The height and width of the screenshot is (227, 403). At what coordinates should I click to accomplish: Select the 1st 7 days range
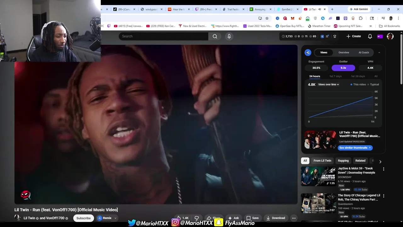pos(335,76)
